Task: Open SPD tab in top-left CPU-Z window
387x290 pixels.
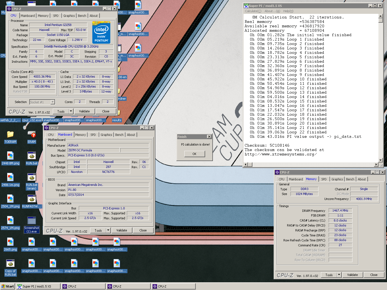Action: 56,16
